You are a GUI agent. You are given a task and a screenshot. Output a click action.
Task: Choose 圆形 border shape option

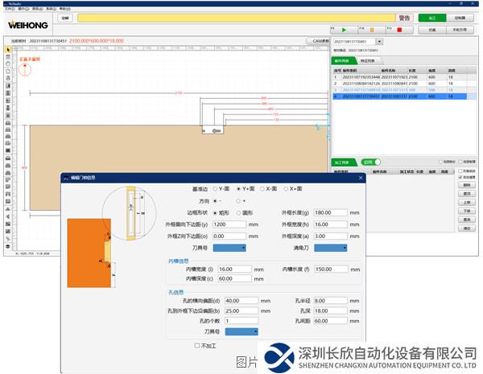[238, 212]
